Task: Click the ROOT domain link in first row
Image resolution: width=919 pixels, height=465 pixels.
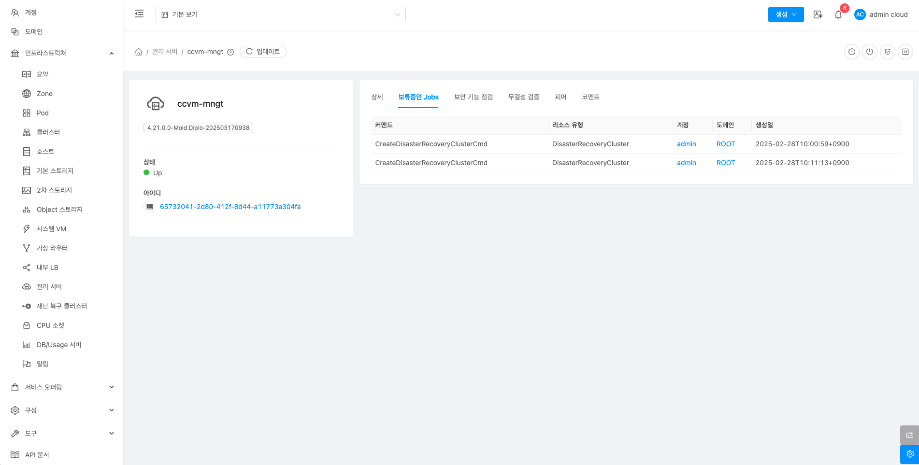Action: point(725,144)
